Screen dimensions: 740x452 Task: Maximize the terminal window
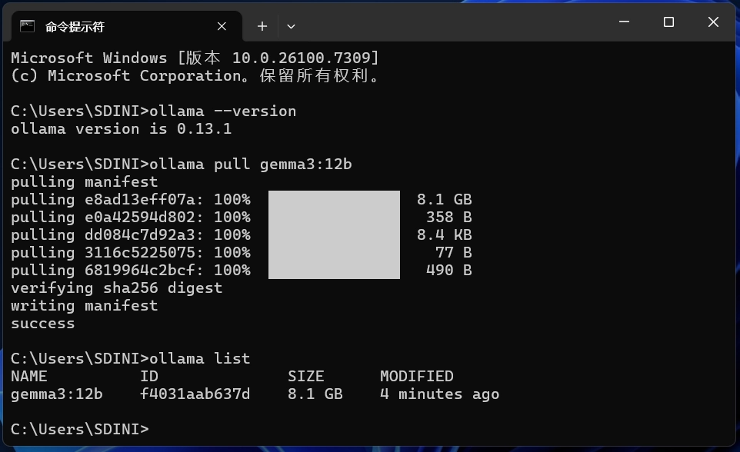point(668,22)
